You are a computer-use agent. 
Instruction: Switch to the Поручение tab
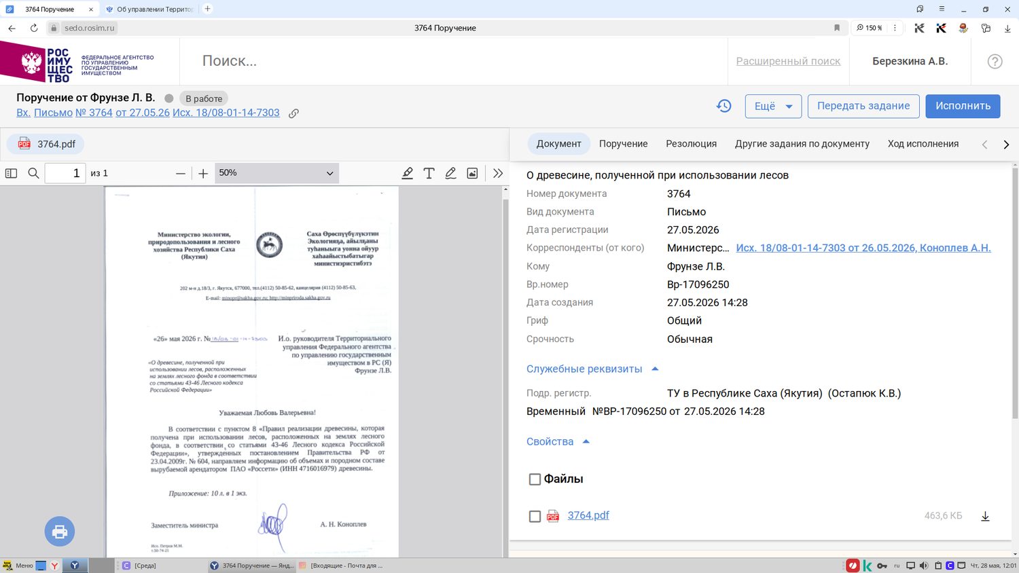tap(623, 144)
